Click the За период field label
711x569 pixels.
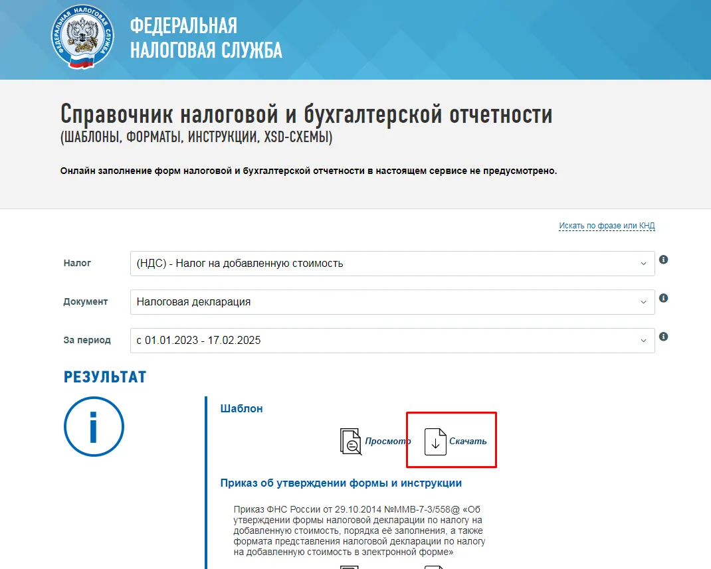(87, 340)
